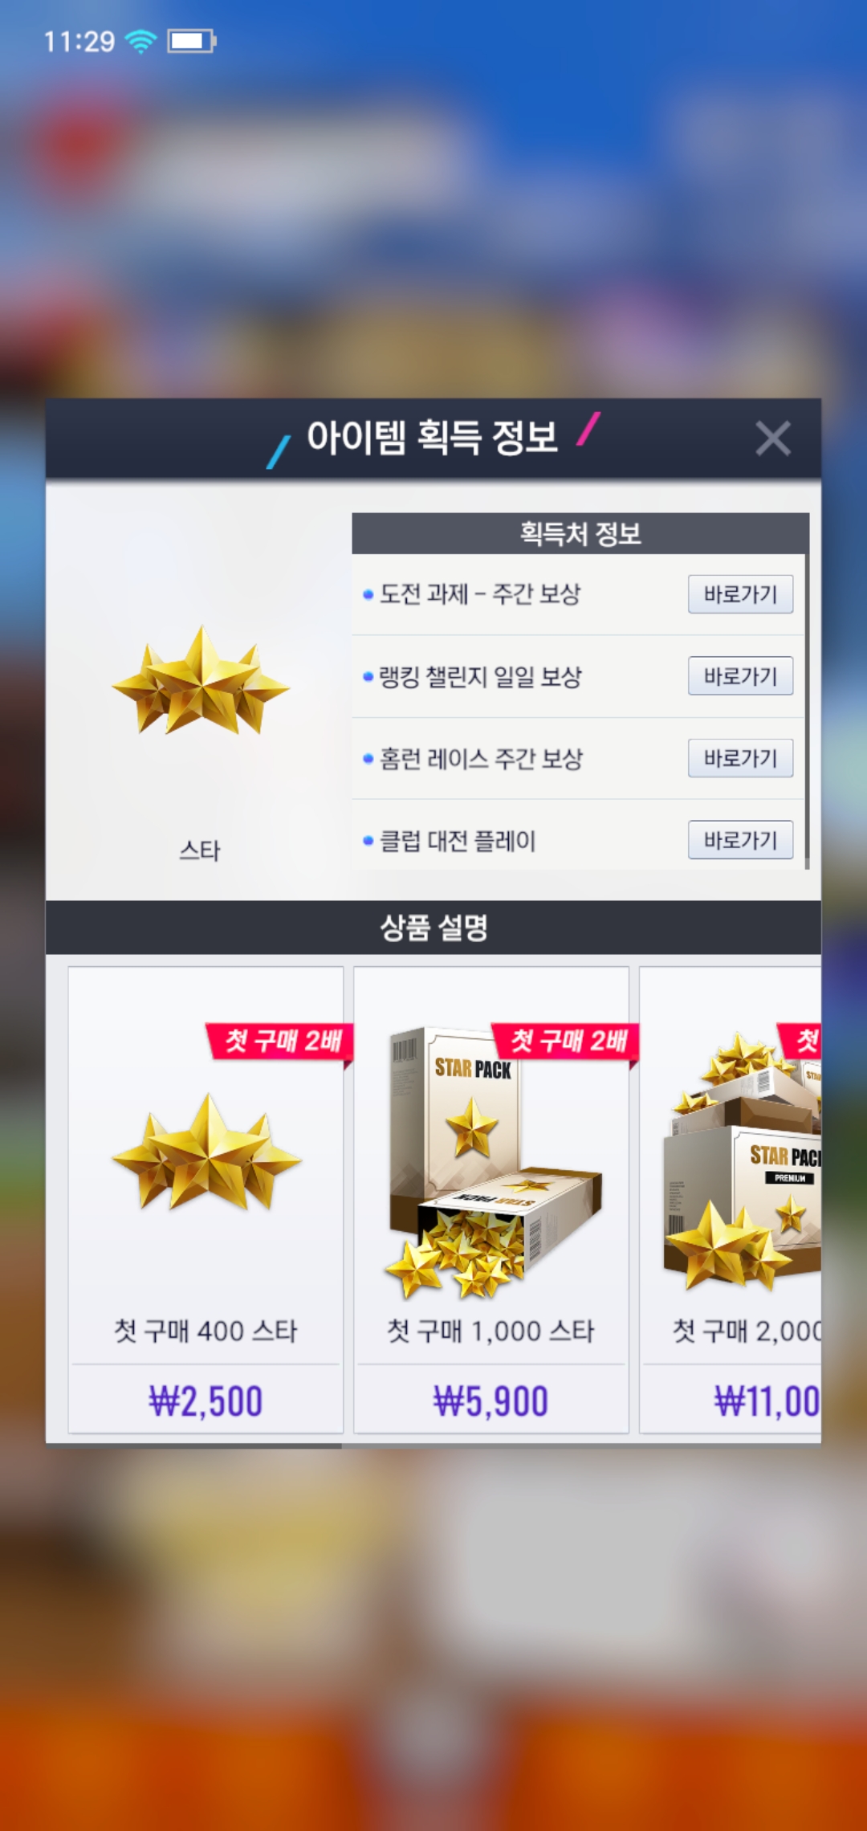Tap the Wi-Fi status icon
This screenshot has width=867, height=1831.
pos(140,41)
